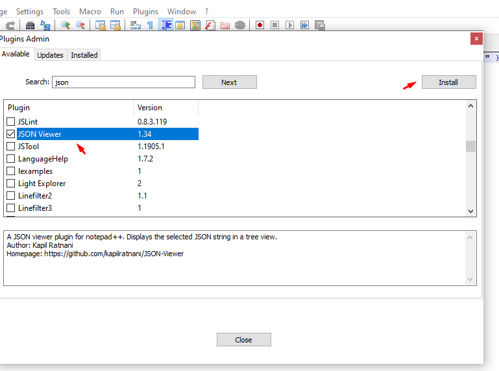The image size is (499, 371).
Task: Save the recorded macro icon
Action: point(319,25)
